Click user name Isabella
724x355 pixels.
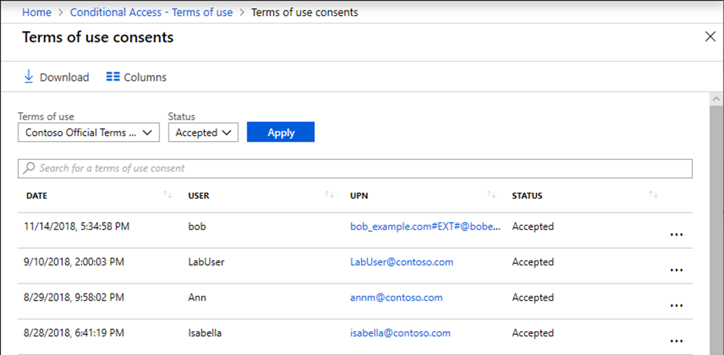pyautogui.click(x=205, y=333)
